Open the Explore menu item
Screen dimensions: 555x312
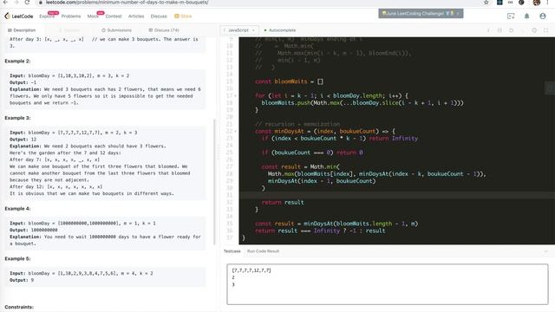click(47, 16)
